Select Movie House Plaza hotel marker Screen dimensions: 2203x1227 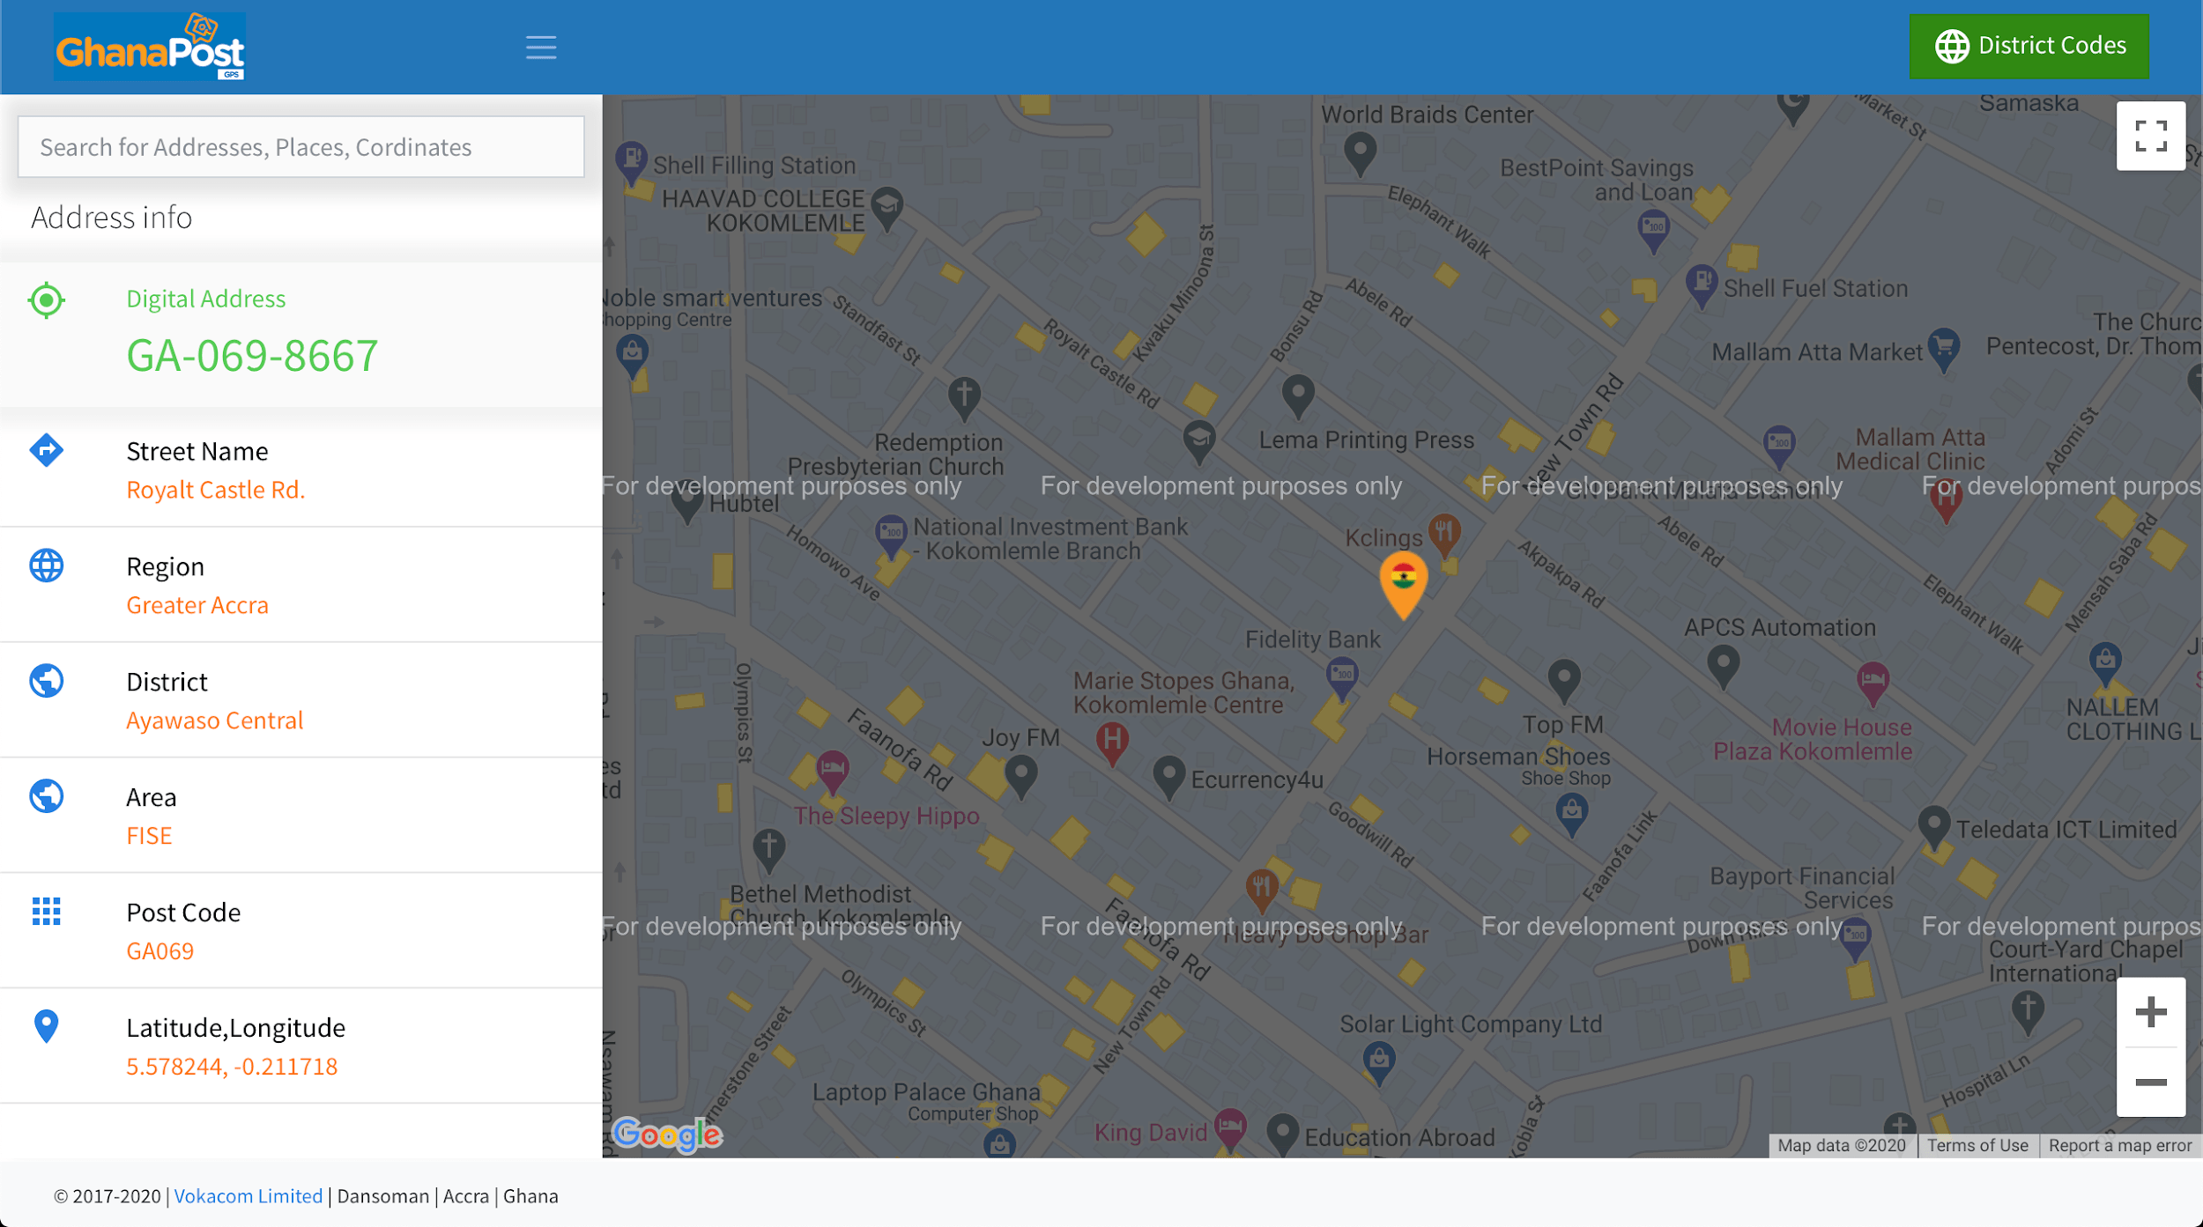tap(1873, 684)
